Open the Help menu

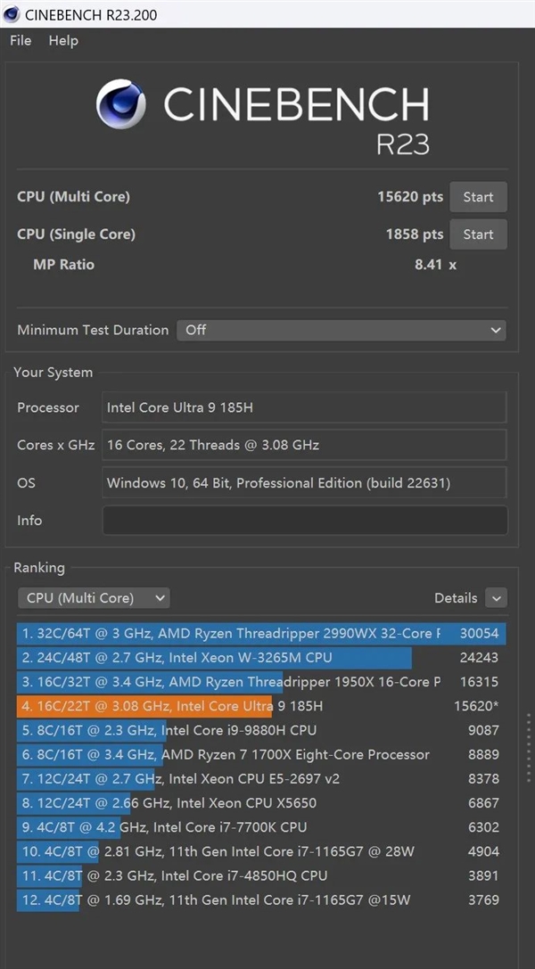point(63,40)
